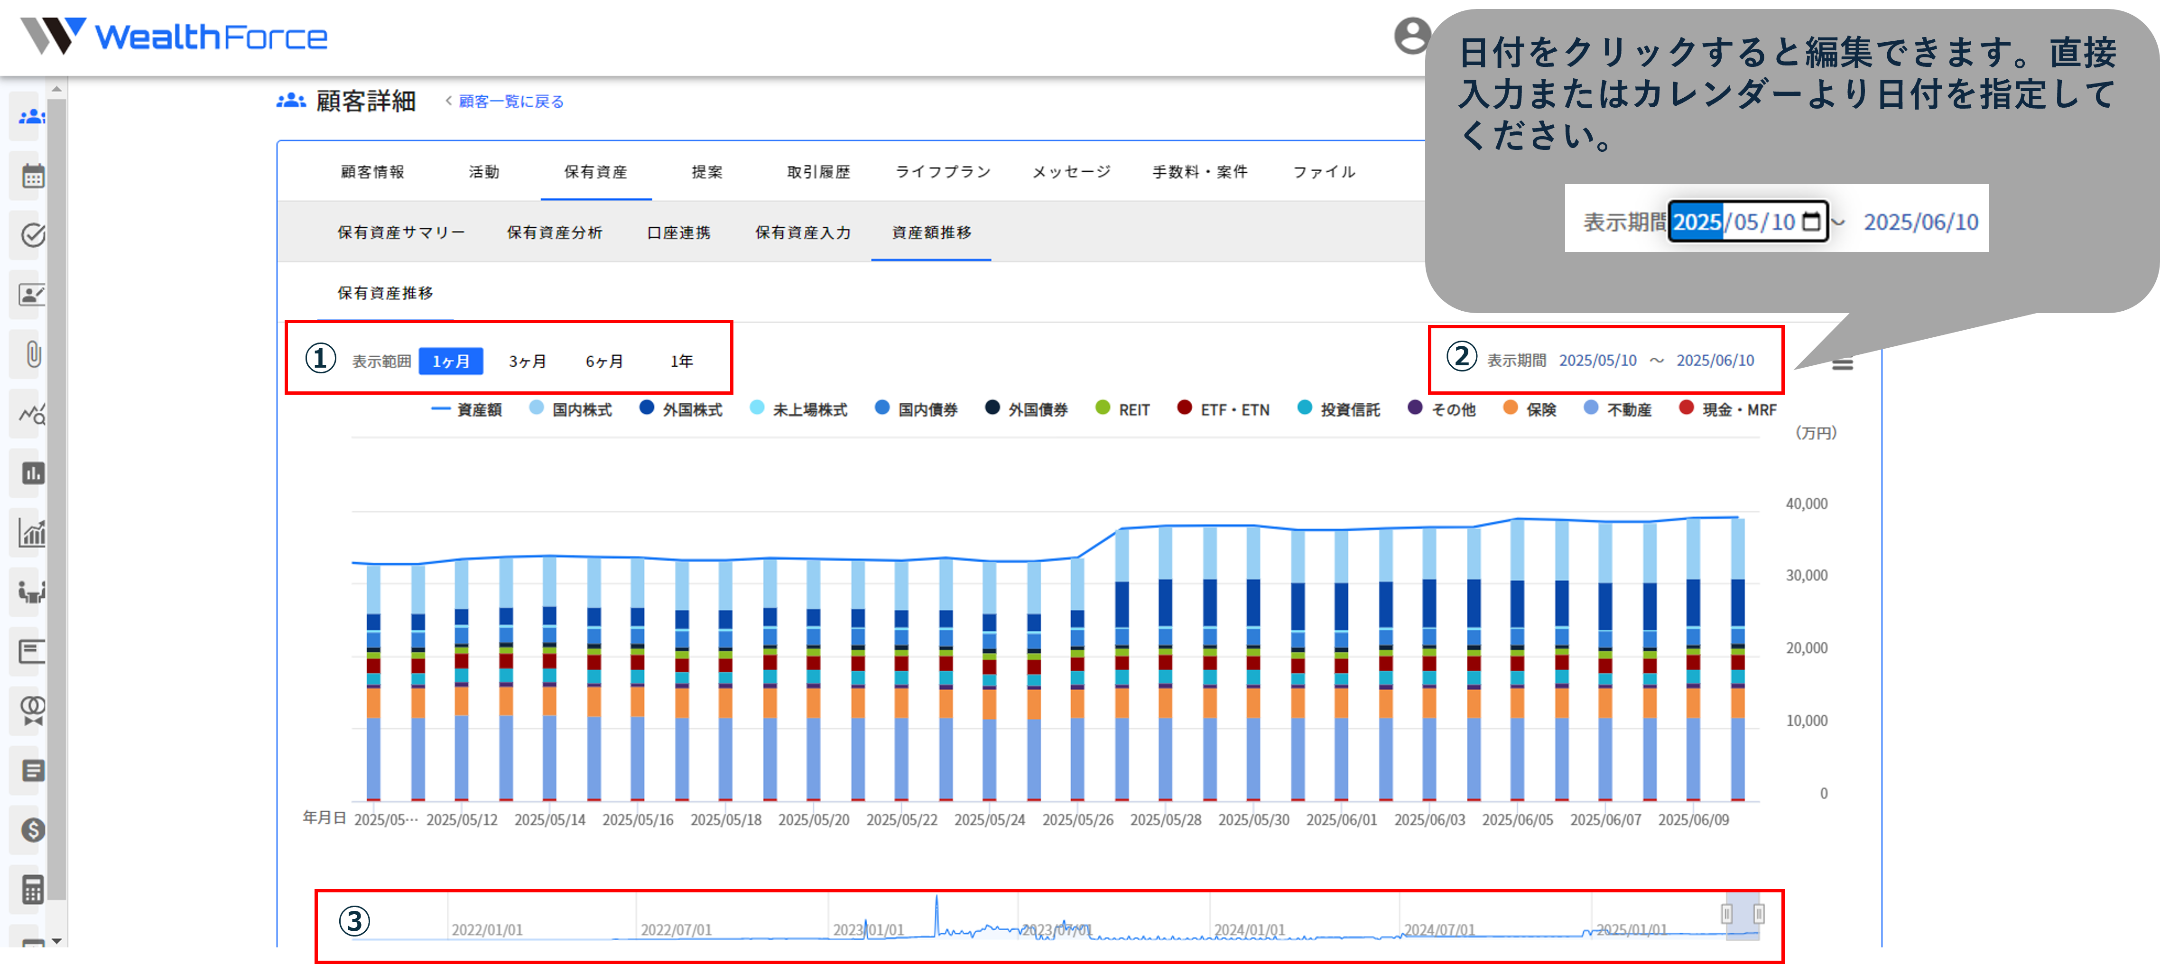This screenshot has width=2160, height=964.
Task: Open the contact card icon in the sidebar
Action: (33, 294)
